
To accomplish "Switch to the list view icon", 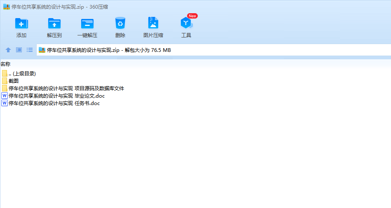I will (x=30, y=50).
